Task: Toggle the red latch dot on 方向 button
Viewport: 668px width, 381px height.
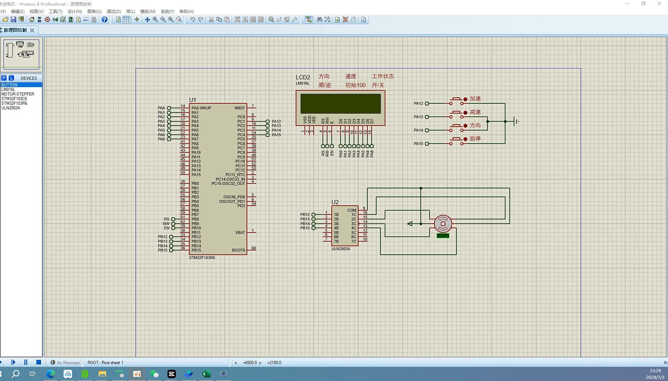Action: tap(466, 126)
